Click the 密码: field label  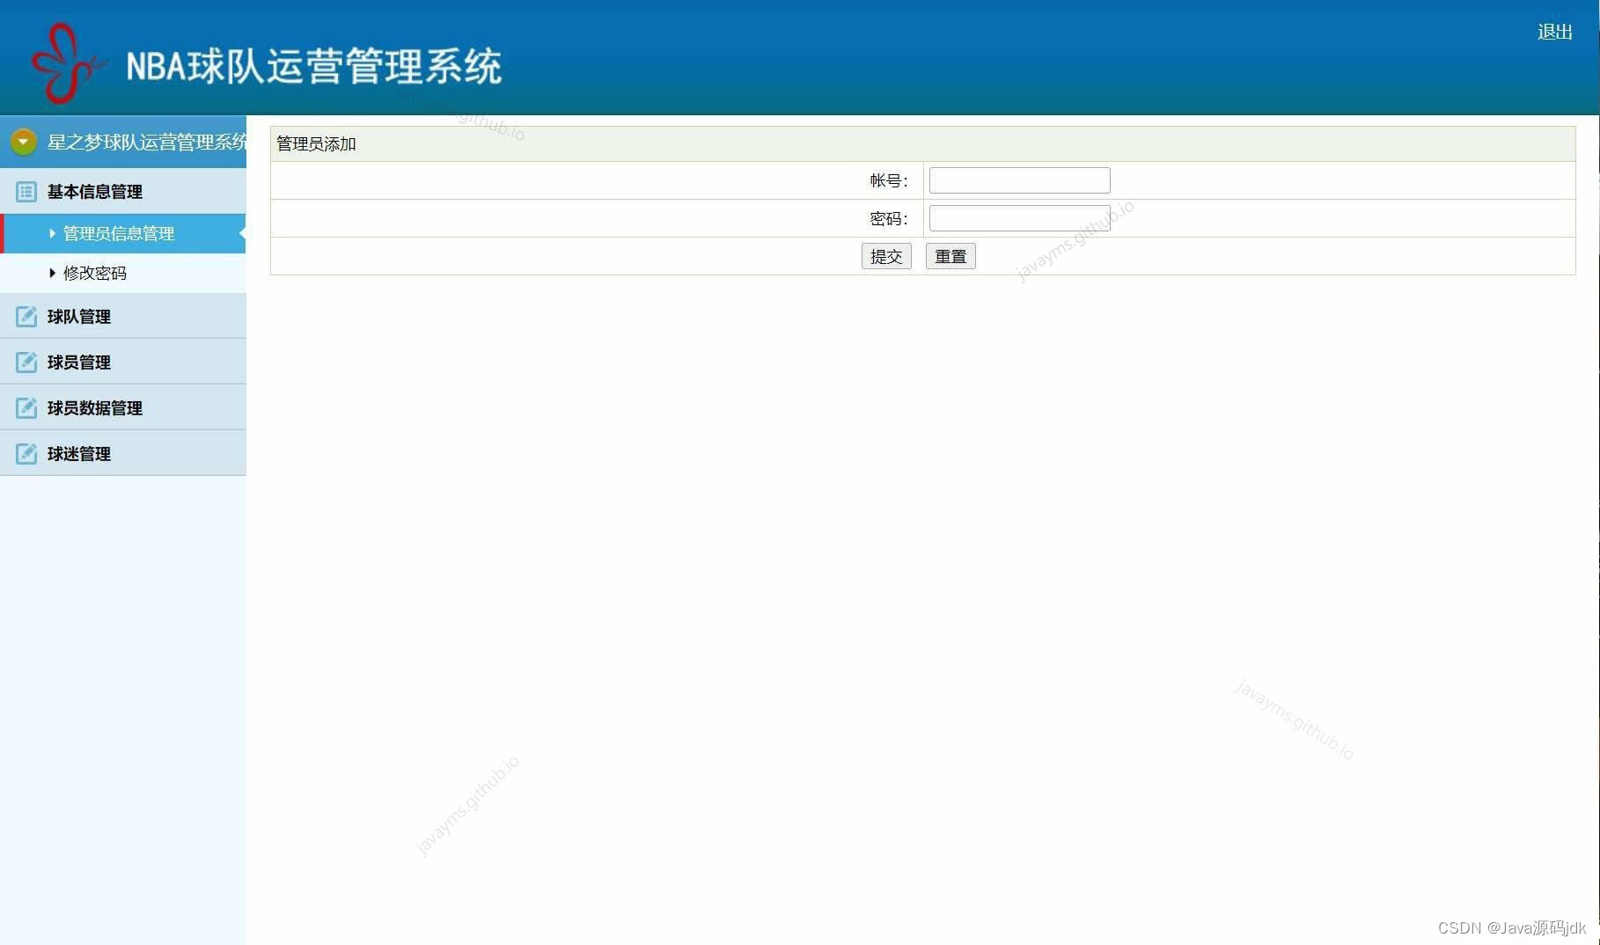(889, 219)
